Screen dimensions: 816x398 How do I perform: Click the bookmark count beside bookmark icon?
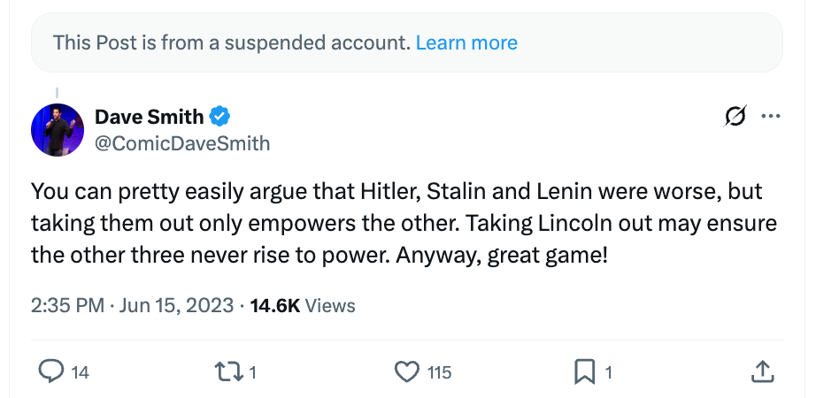609,372
